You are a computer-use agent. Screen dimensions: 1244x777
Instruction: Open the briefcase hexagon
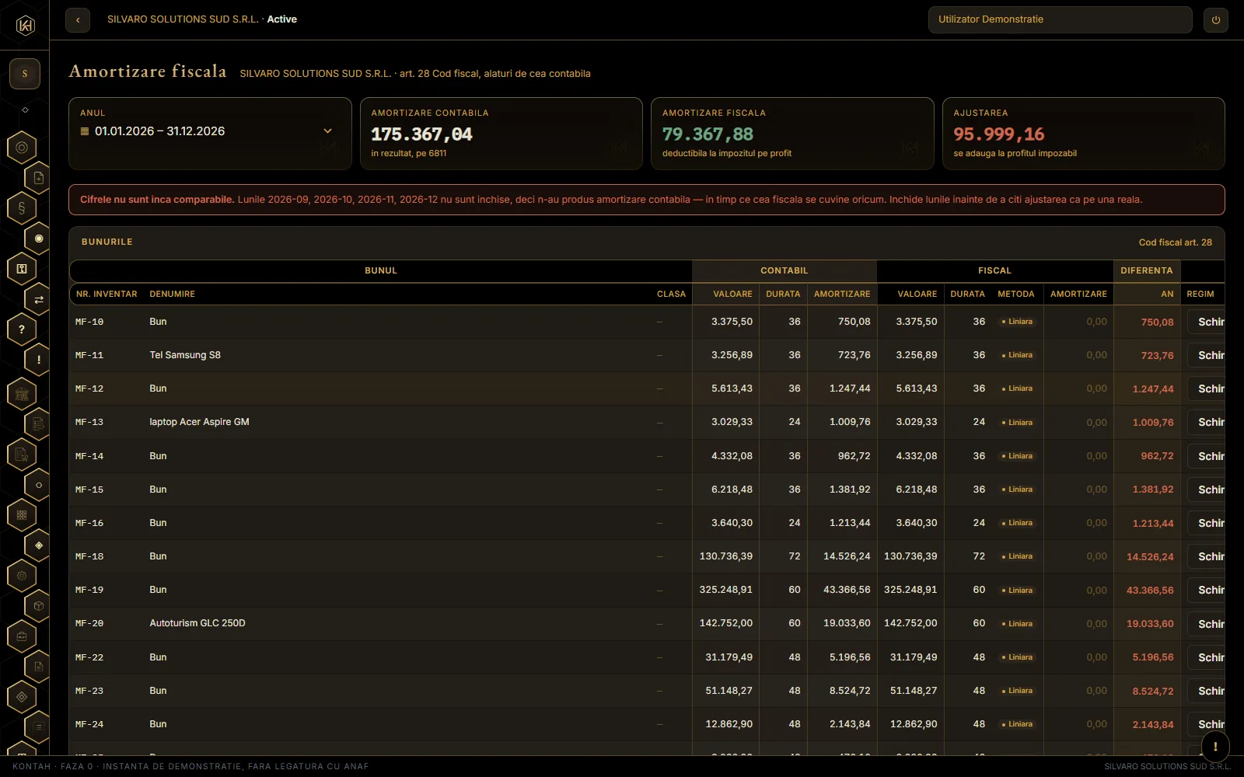(x=22, y=636)
